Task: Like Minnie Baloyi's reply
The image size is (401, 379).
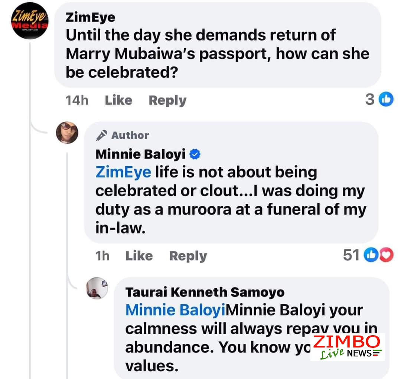Action: pyautogui.click(x=139, y=256)
